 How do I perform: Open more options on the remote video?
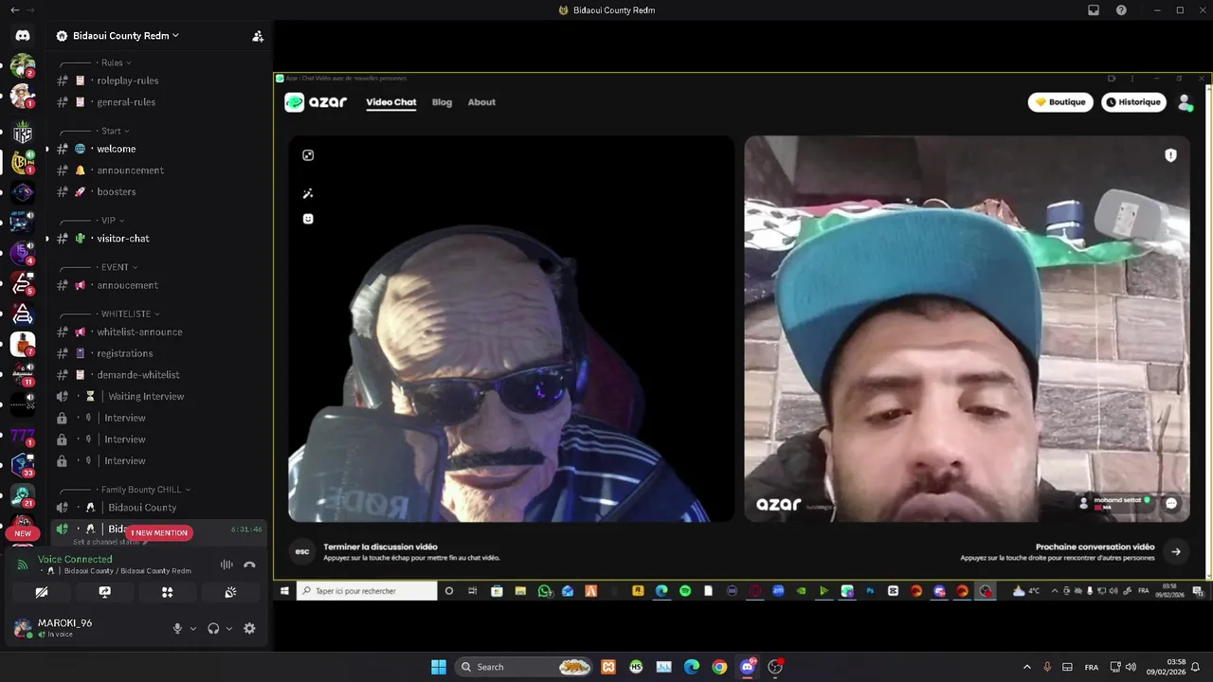click(1171, 504)
